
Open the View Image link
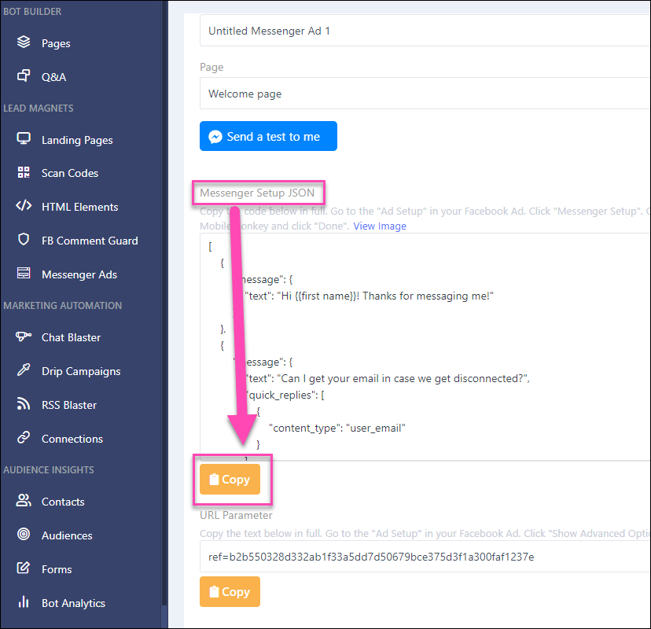[x=380, y=226]
